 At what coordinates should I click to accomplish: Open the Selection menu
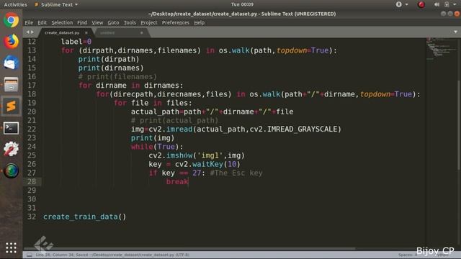[x=62, y=22]
